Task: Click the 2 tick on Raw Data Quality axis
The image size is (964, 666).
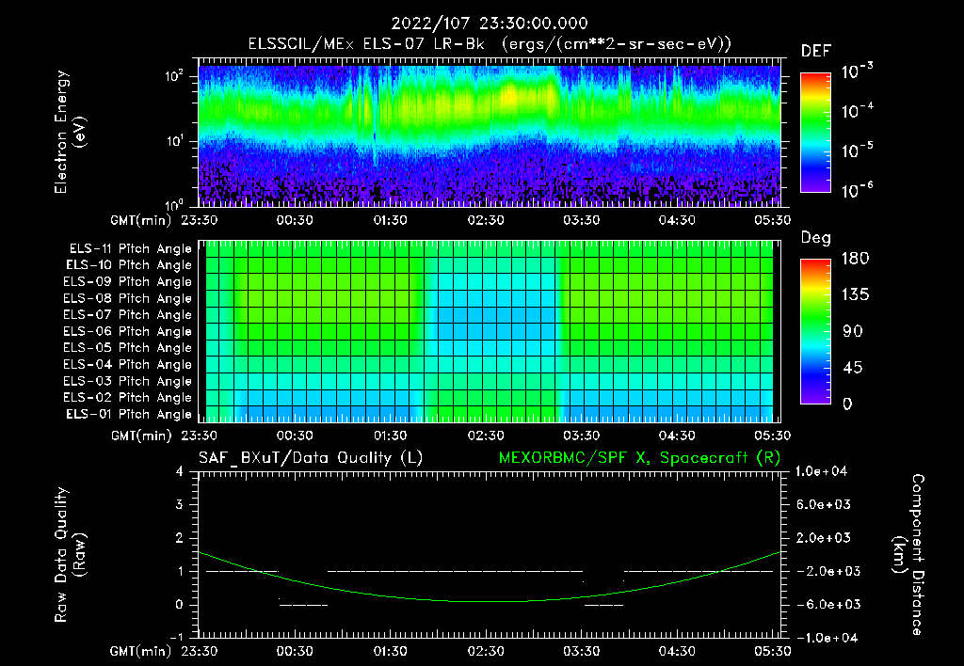Action: (x=180, y=537)
